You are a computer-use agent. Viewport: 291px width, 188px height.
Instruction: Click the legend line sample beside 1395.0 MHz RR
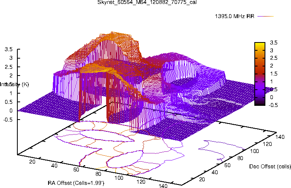tap(266, 16)
